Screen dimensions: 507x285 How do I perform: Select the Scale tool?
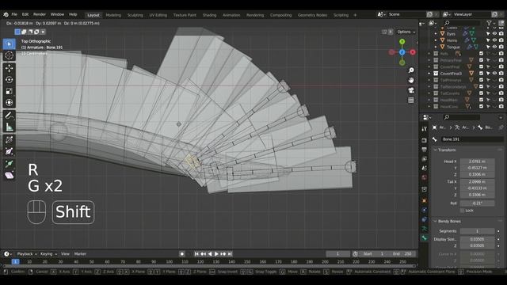coord(9,91)
